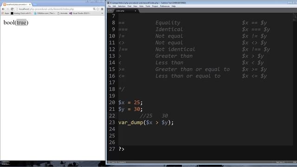Image resolution: width=297 pixels, height=167 pixels.
Task: Open the Tab Size setting in status bar
Action: (x=280, y=162)
